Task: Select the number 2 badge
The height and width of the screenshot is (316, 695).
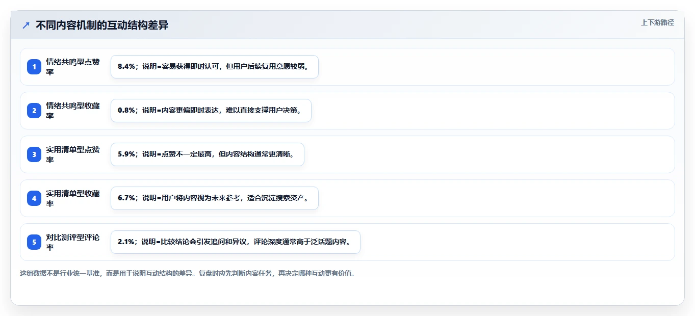Action: (x=34, y=111)
